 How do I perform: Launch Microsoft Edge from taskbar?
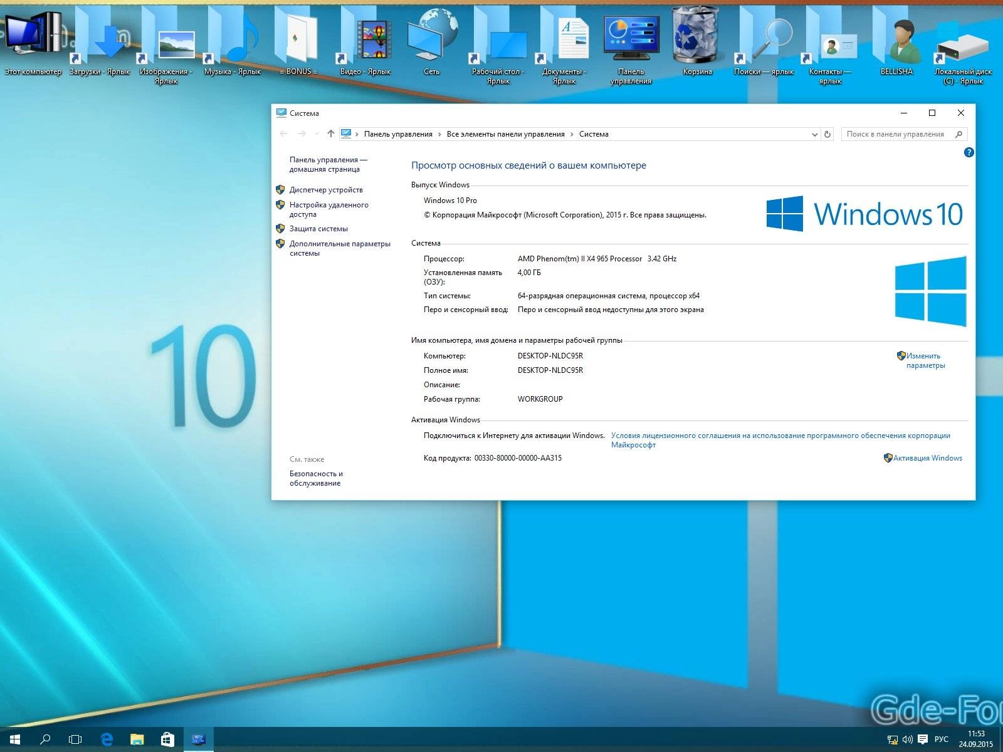(107, 739)
